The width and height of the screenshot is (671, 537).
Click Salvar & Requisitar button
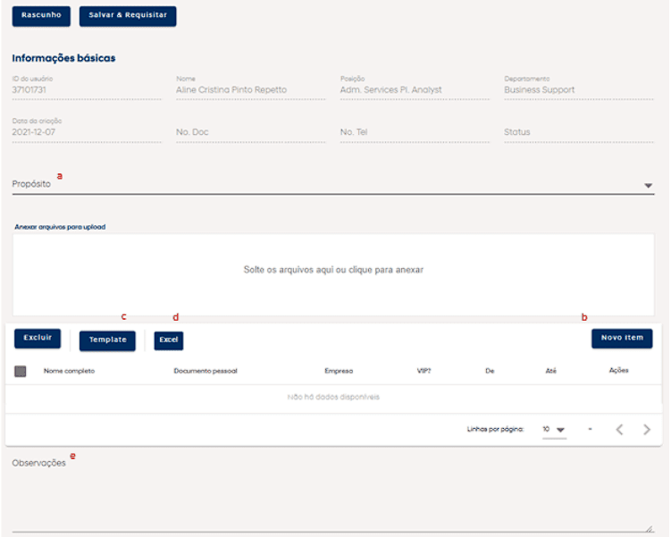(x=128, y=16)
